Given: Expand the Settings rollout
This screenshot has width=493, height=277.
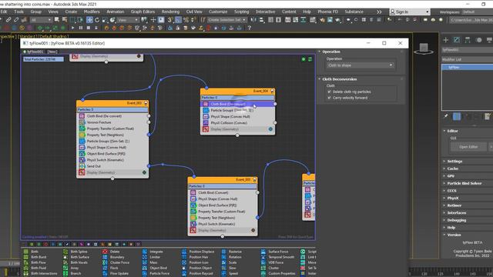Looking at the screenshot, I should [x=454, y=161].
